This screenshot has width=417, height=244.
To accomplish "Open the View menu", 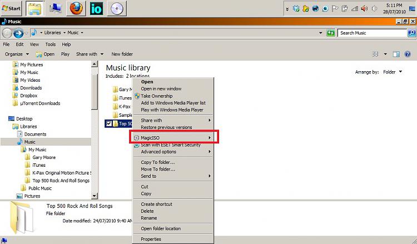I will pos(34,44).
